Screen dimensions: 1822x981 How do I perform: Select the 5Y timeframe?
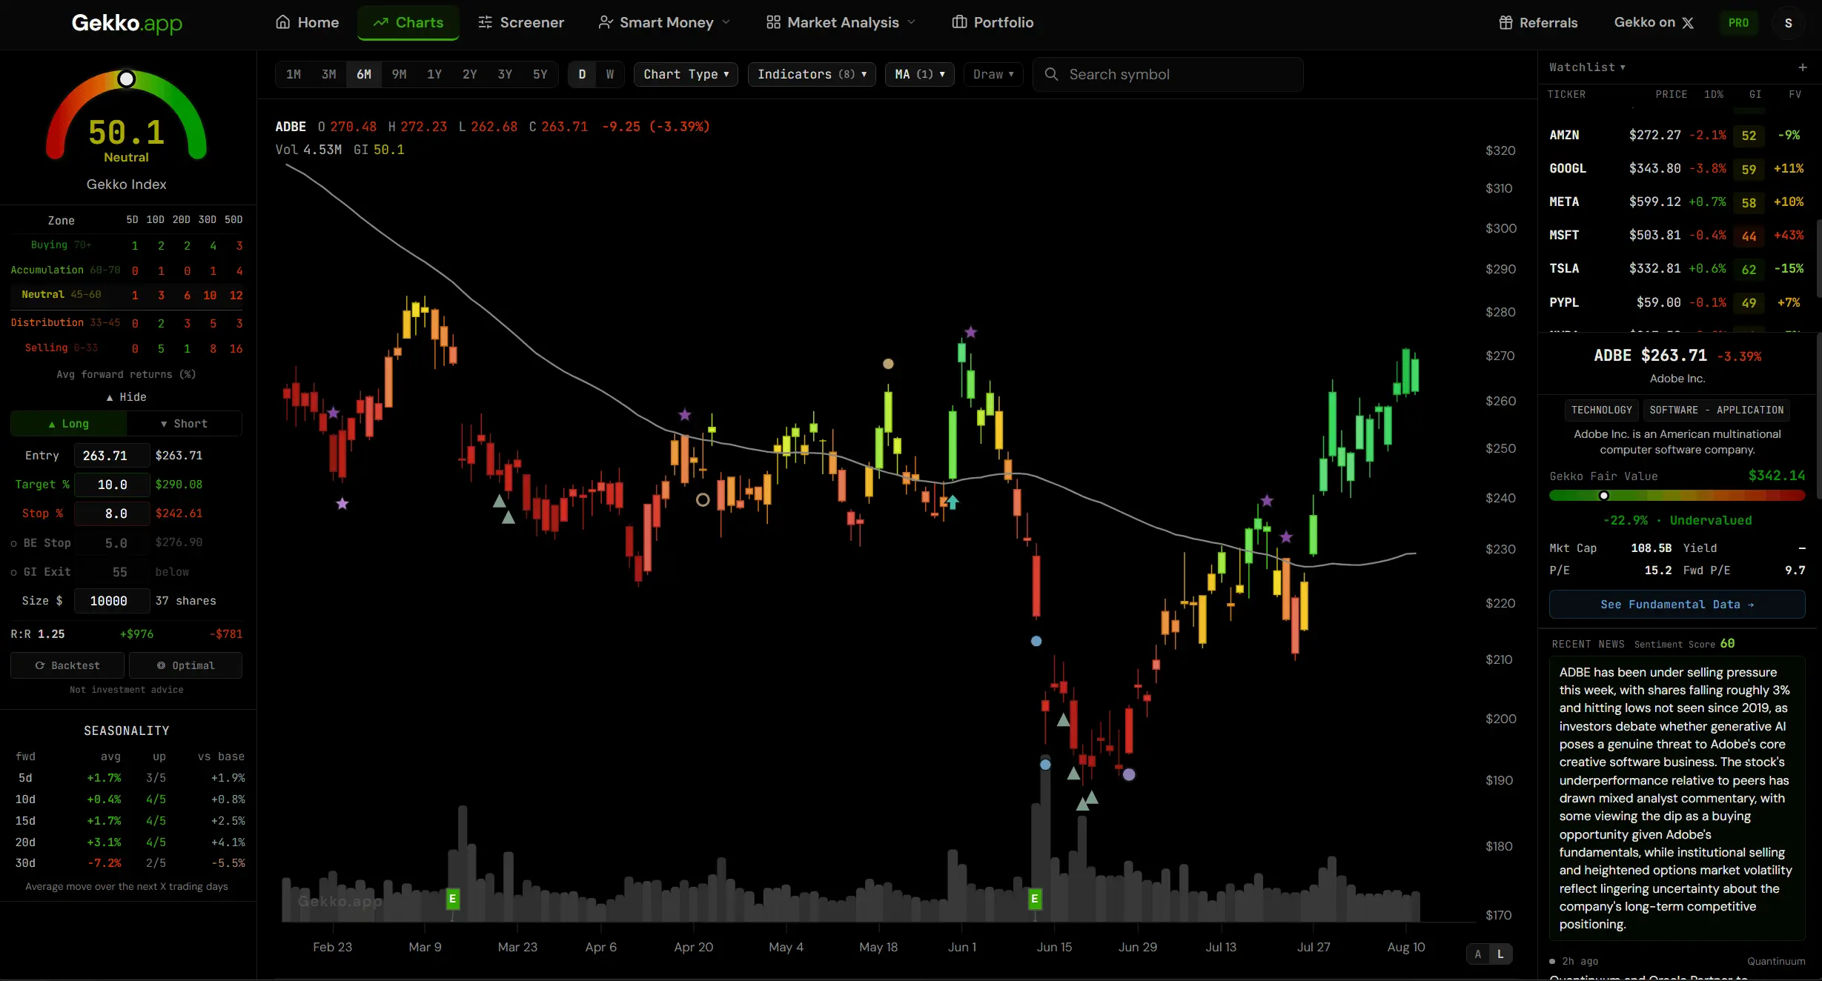pos(540,74)
